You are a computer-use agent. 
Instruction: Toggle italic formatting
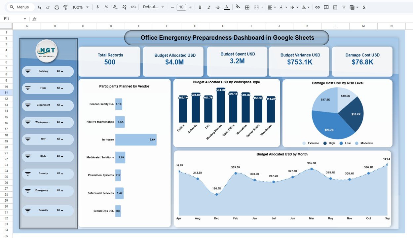[208, 7]
